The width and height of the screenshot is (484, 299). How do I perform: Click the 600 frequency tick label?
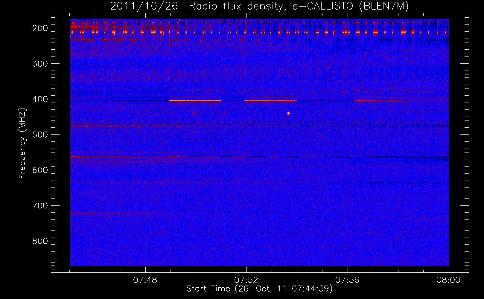40,170
